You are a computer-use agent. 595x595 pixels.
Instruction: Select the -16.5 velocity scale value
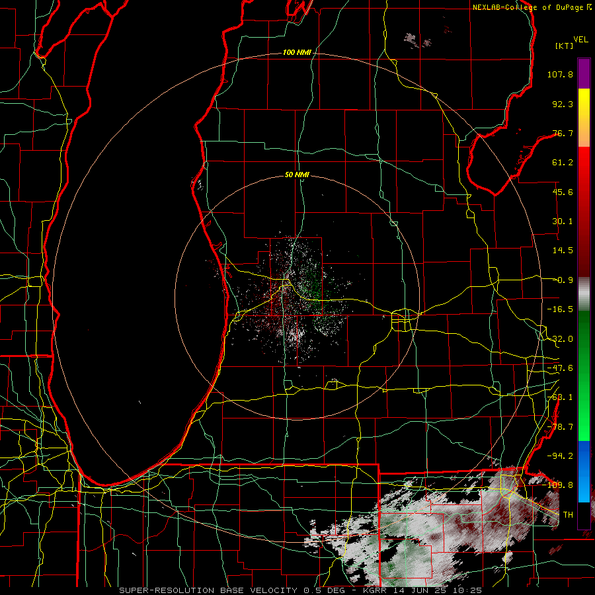[x=560, y=309]
